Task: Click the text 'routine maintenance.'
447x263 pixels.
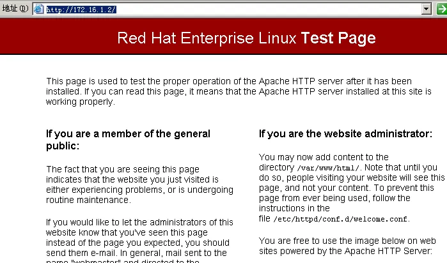Action: [x=88, y=200]
